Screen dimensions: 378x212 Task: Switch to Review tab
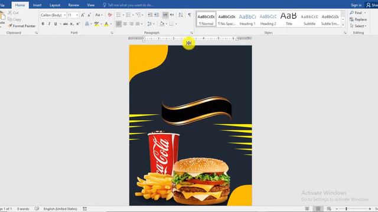pos(73,5)
